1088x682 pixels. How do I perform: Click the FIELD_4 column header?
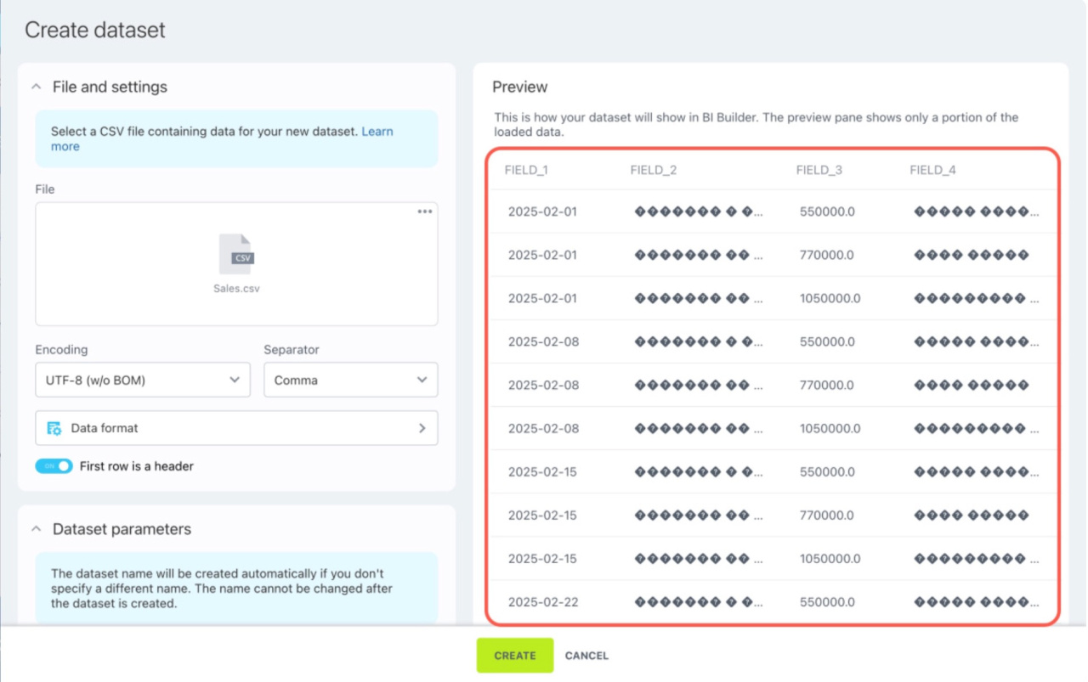click(932, 170)
